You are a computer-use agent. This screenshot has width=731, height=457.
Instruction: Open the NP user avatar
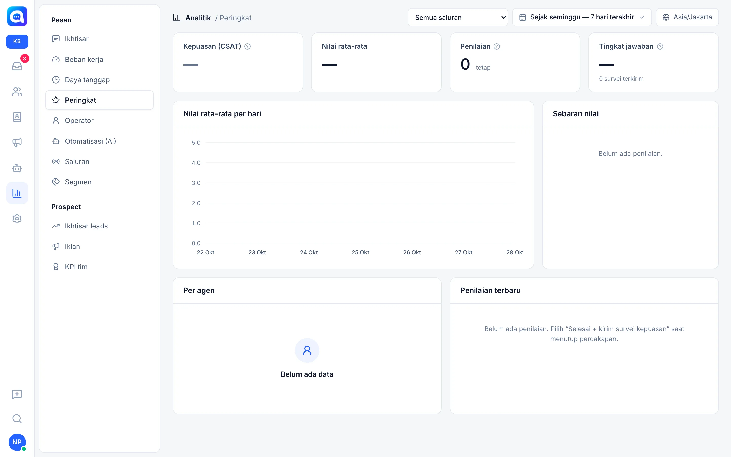point(17,442)
